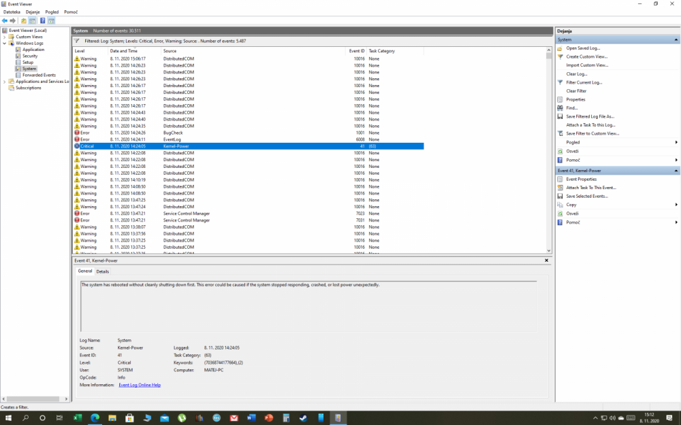The width and height of the screenshot is (681, 425).
Task: Switch to the Details tab
Action: tap(102, 271)
